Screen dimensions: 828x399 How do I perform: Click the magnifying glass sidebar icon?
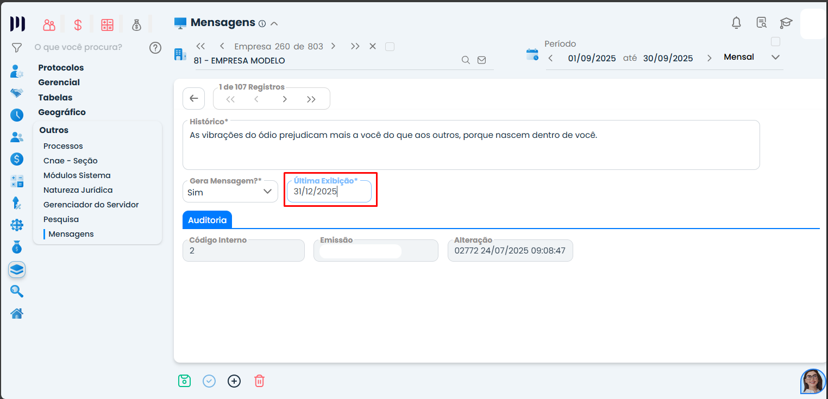tap(17, 292)
